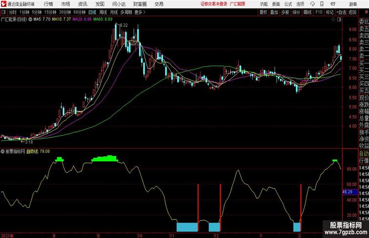Expand the 更多 periods dropdown

click(x=140, y=12)
